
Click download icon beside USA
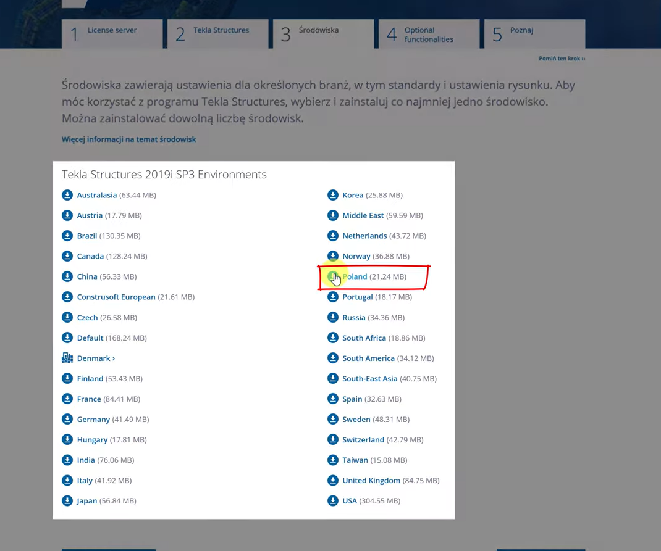pos(333,500)
